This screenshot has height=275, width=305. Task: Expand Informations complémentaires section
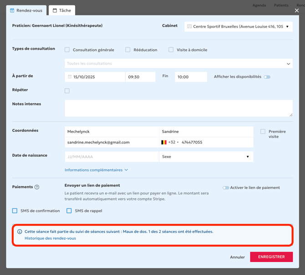pyautogui.click(x=96, y=170)
